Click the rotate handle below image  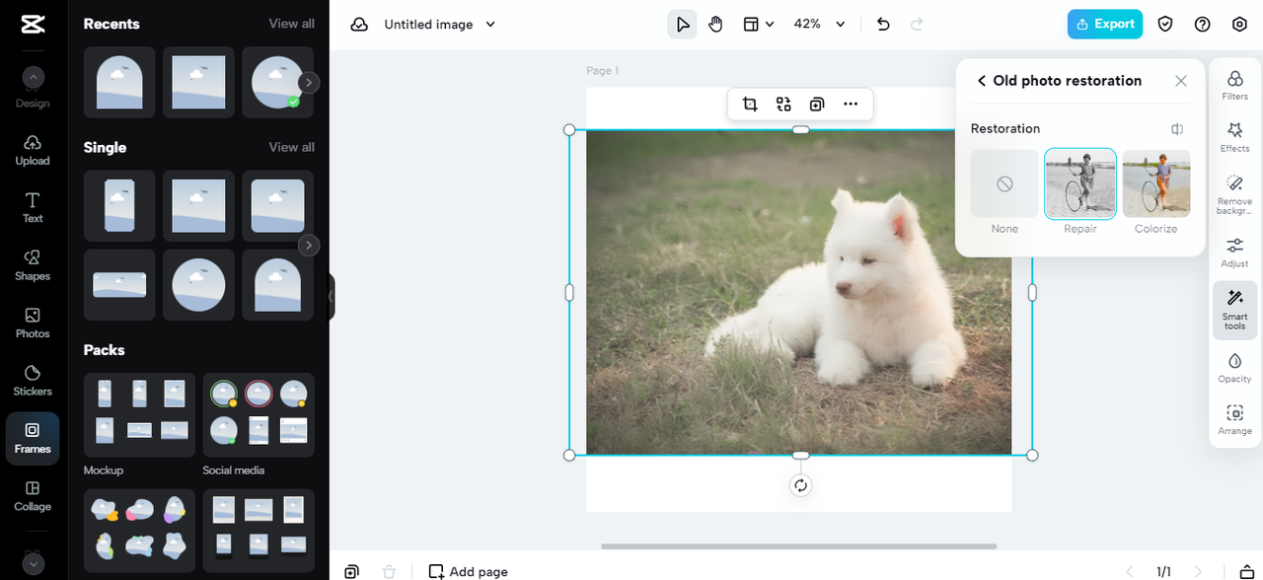pyautogui.click(x=800, y=485)
